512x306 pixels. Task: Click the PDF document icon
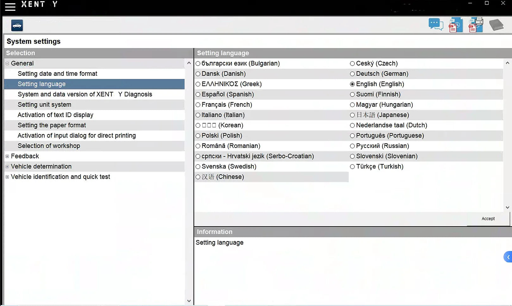click(456, 25)
